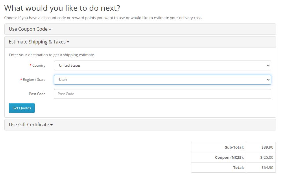Click the What would you like to do next heading
The height and width of the screenshot is (177, 281).
tap(62, 8)
